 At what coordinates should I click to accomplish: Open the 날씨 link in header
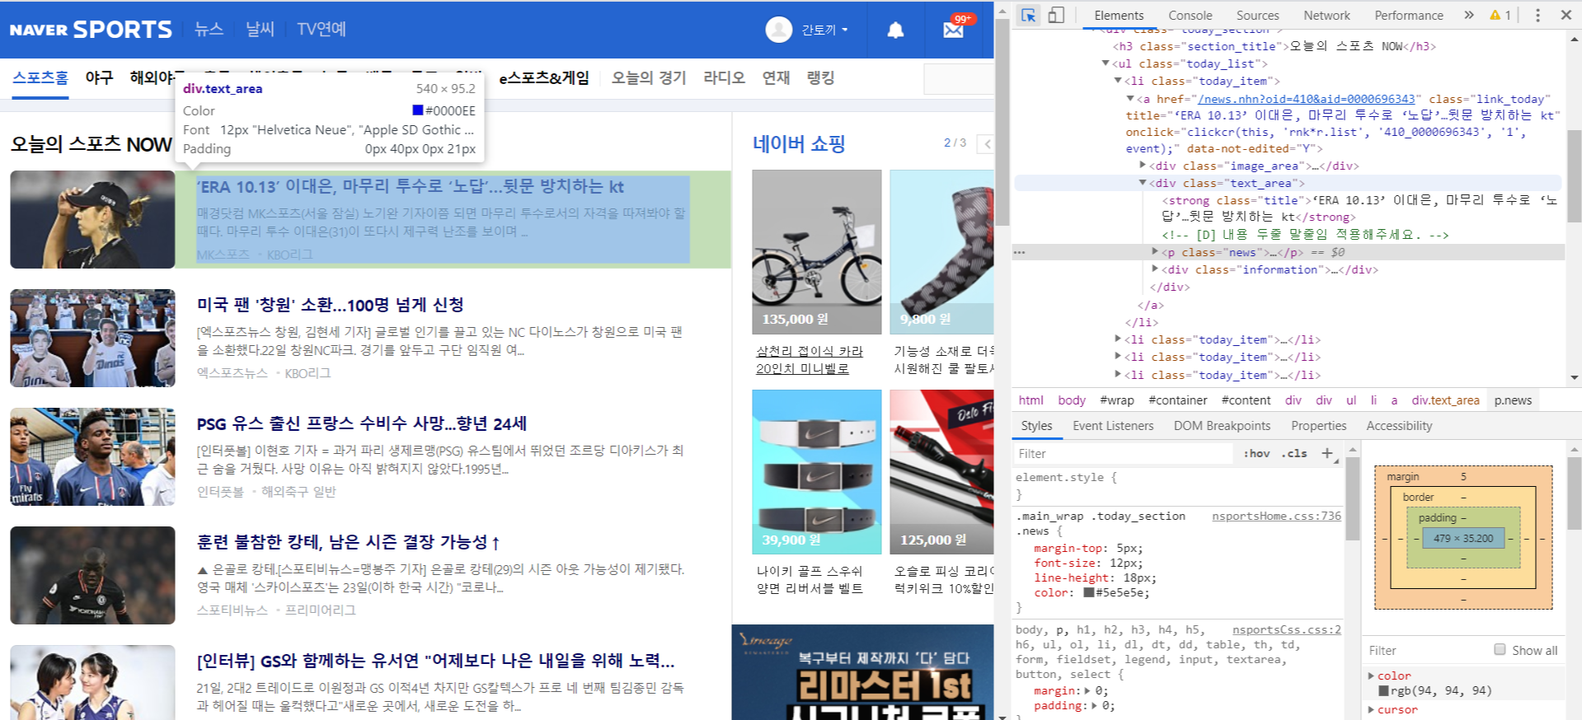click(x=260, y=29)
